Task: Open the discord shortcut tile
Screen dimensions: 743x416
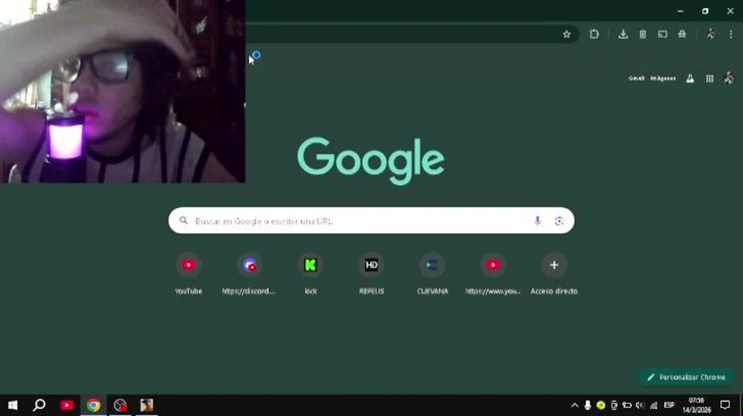Action: coord(249,274)
